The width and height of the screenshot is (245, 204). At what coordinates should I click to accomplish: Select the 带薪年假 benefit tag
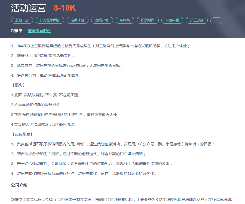pyautogui.click(x=172, y=20)
